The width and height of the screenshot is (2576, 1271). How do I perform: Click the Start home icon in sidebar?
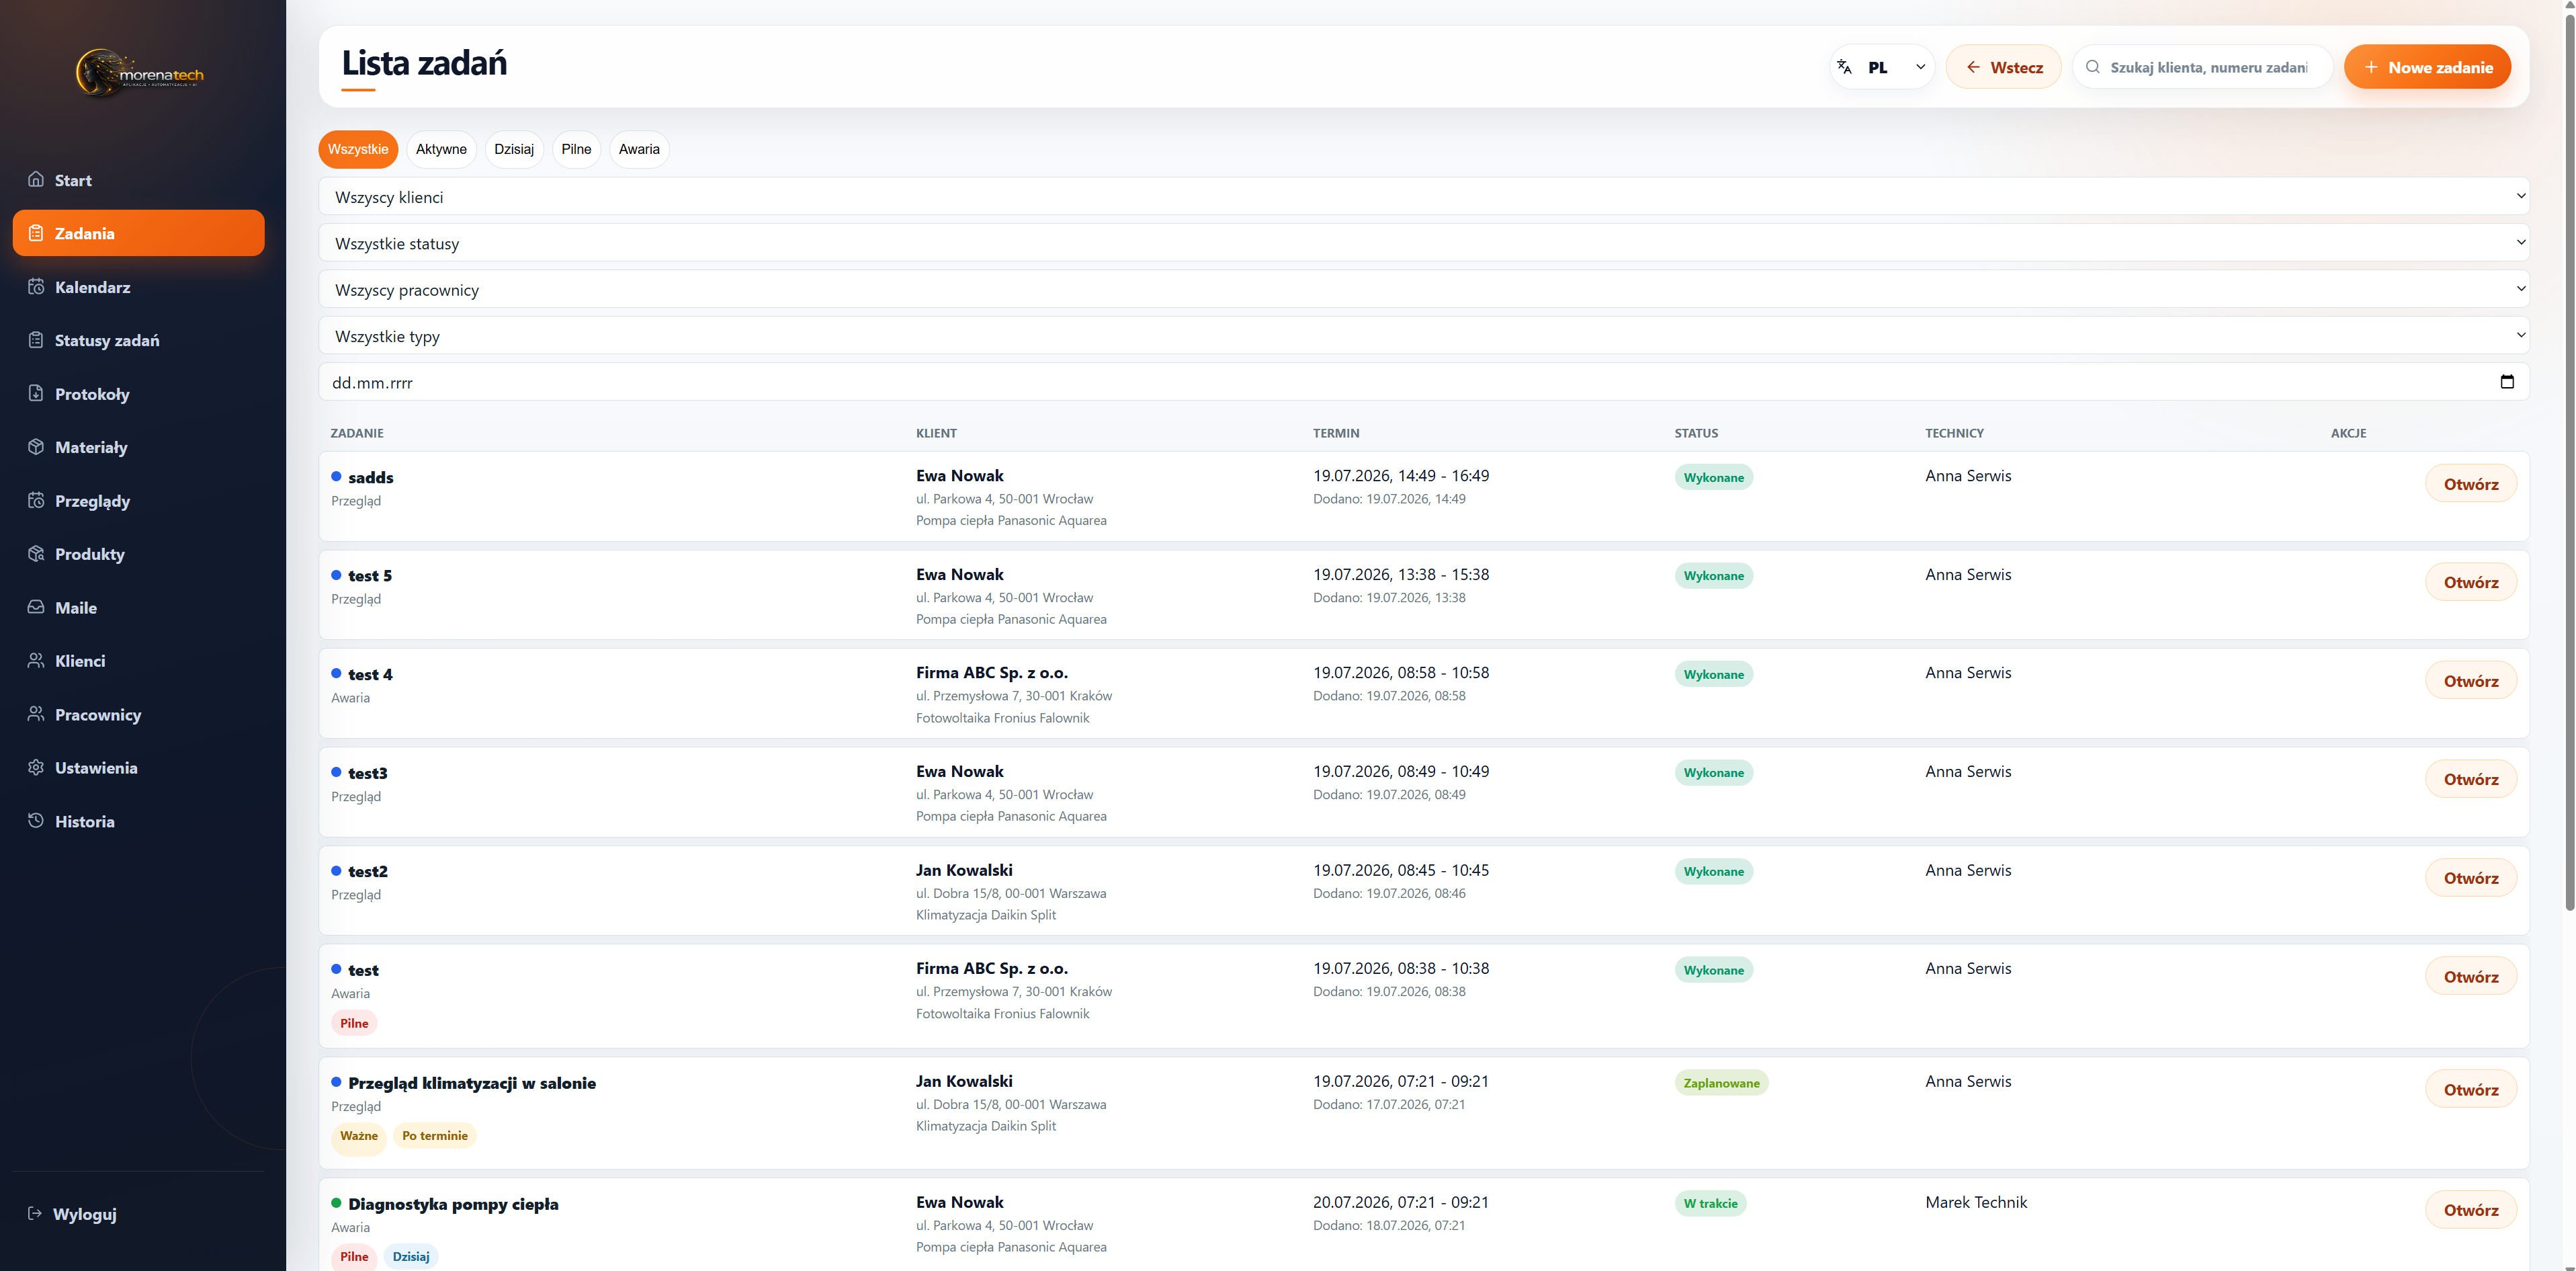[x=36, y=179]
